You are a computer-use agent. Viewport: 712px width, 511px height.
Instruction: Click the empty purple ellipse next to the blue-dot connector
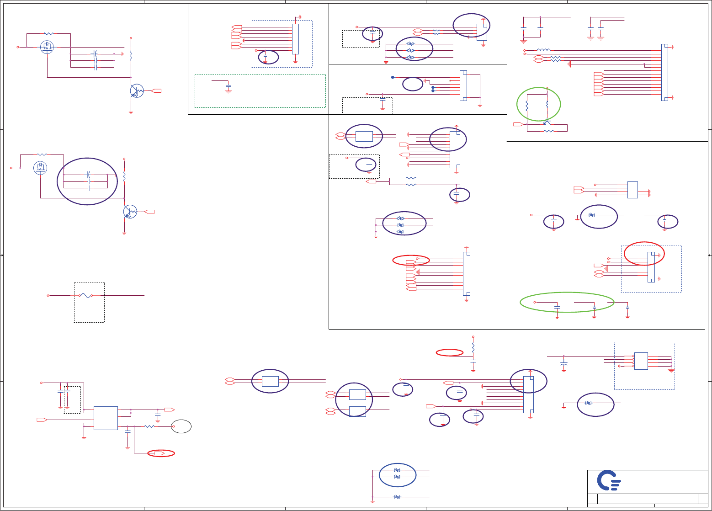[x=413, y=84]
